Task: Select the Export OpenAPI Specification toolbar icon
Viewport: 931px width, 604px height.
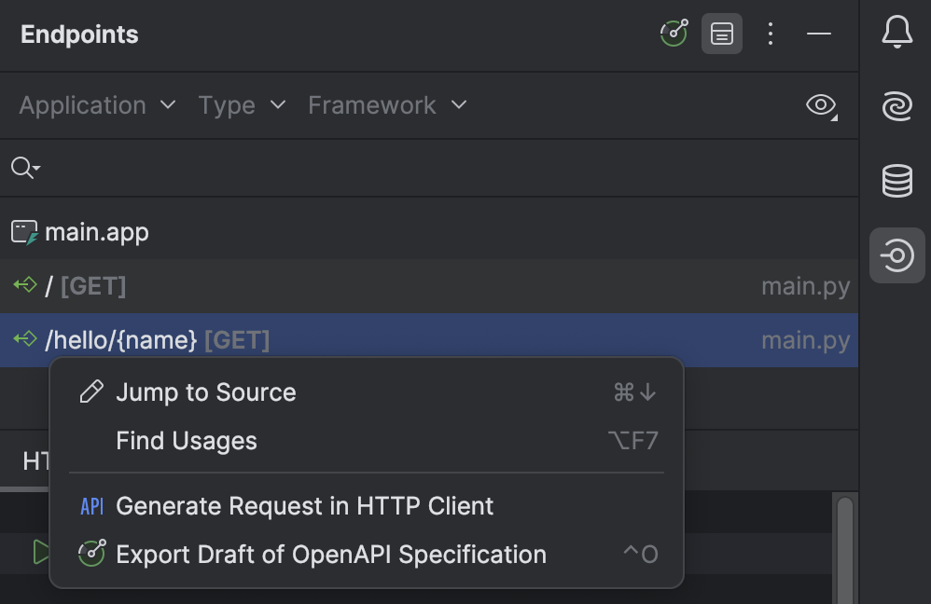Action: click(x=674, y=34)
